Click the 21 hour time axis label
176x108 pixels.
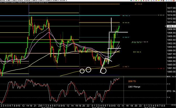[x=35, y=106]
